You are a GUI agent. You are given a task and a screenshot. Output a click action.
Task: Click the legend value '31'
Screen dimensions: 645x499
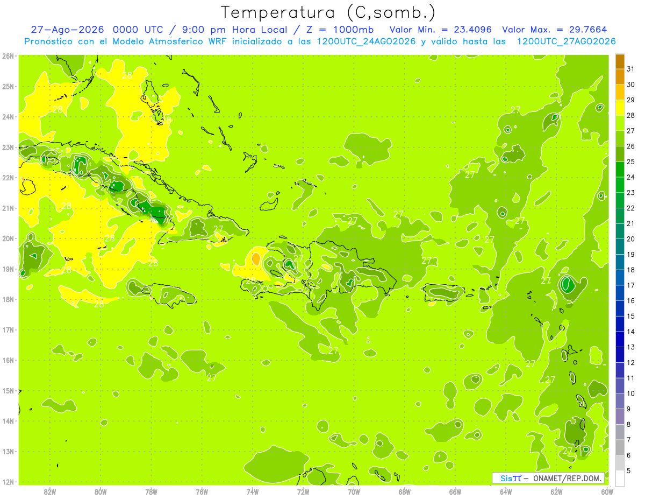(630, 69)
